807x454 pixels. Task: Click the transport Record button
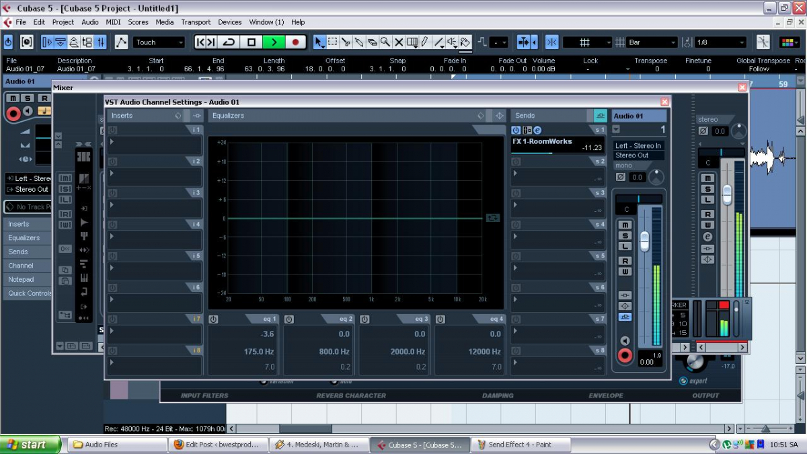click(x=295, y=42)
